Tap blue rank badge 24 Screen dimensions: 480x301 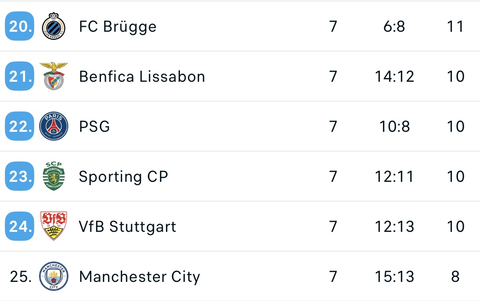point(20,226)
